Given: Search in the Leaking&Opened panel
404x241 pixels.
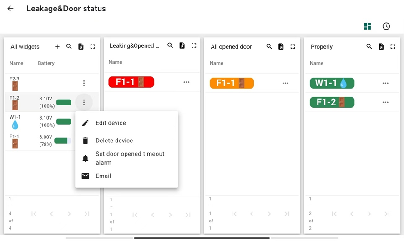Looking at the screenshot, I should pos(170,45).
